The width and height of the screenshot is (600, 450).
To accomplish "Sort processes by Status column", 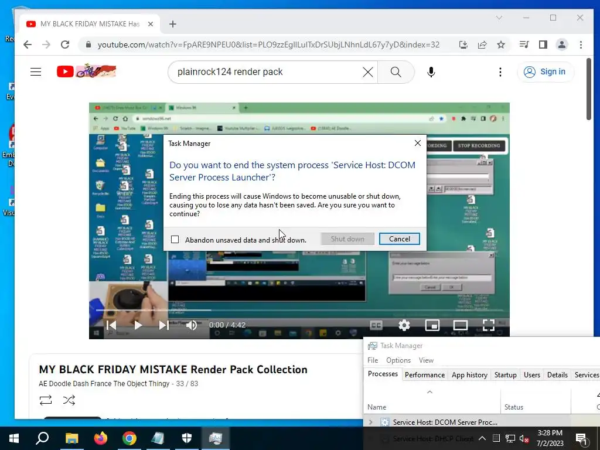I will [536, 401].
